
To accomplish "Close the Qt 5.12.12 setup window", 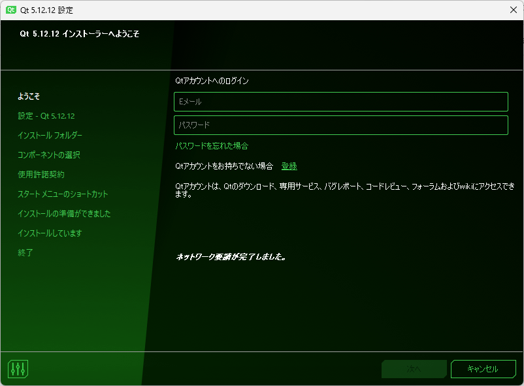I will pyautogui.click(x=514, y=10).
